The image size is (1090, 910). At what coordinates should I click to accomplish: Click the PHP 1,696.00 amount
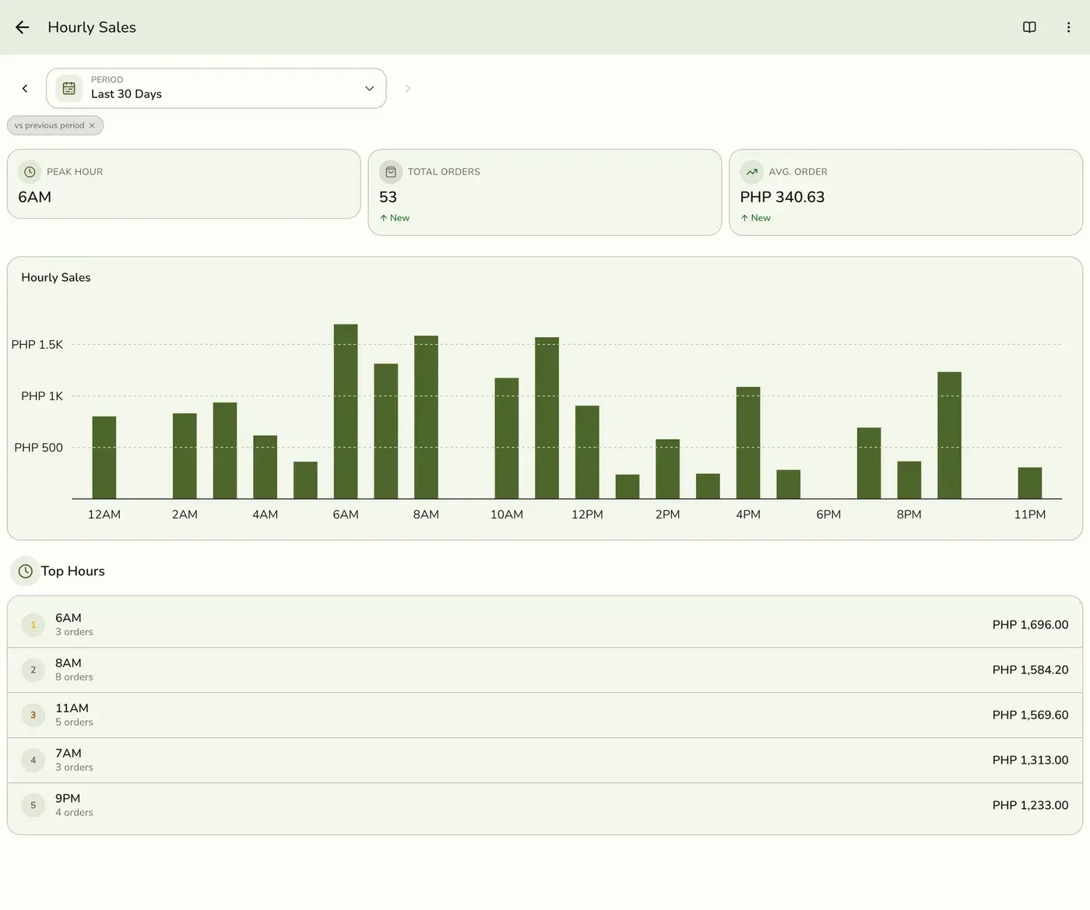pos(1030,625)
